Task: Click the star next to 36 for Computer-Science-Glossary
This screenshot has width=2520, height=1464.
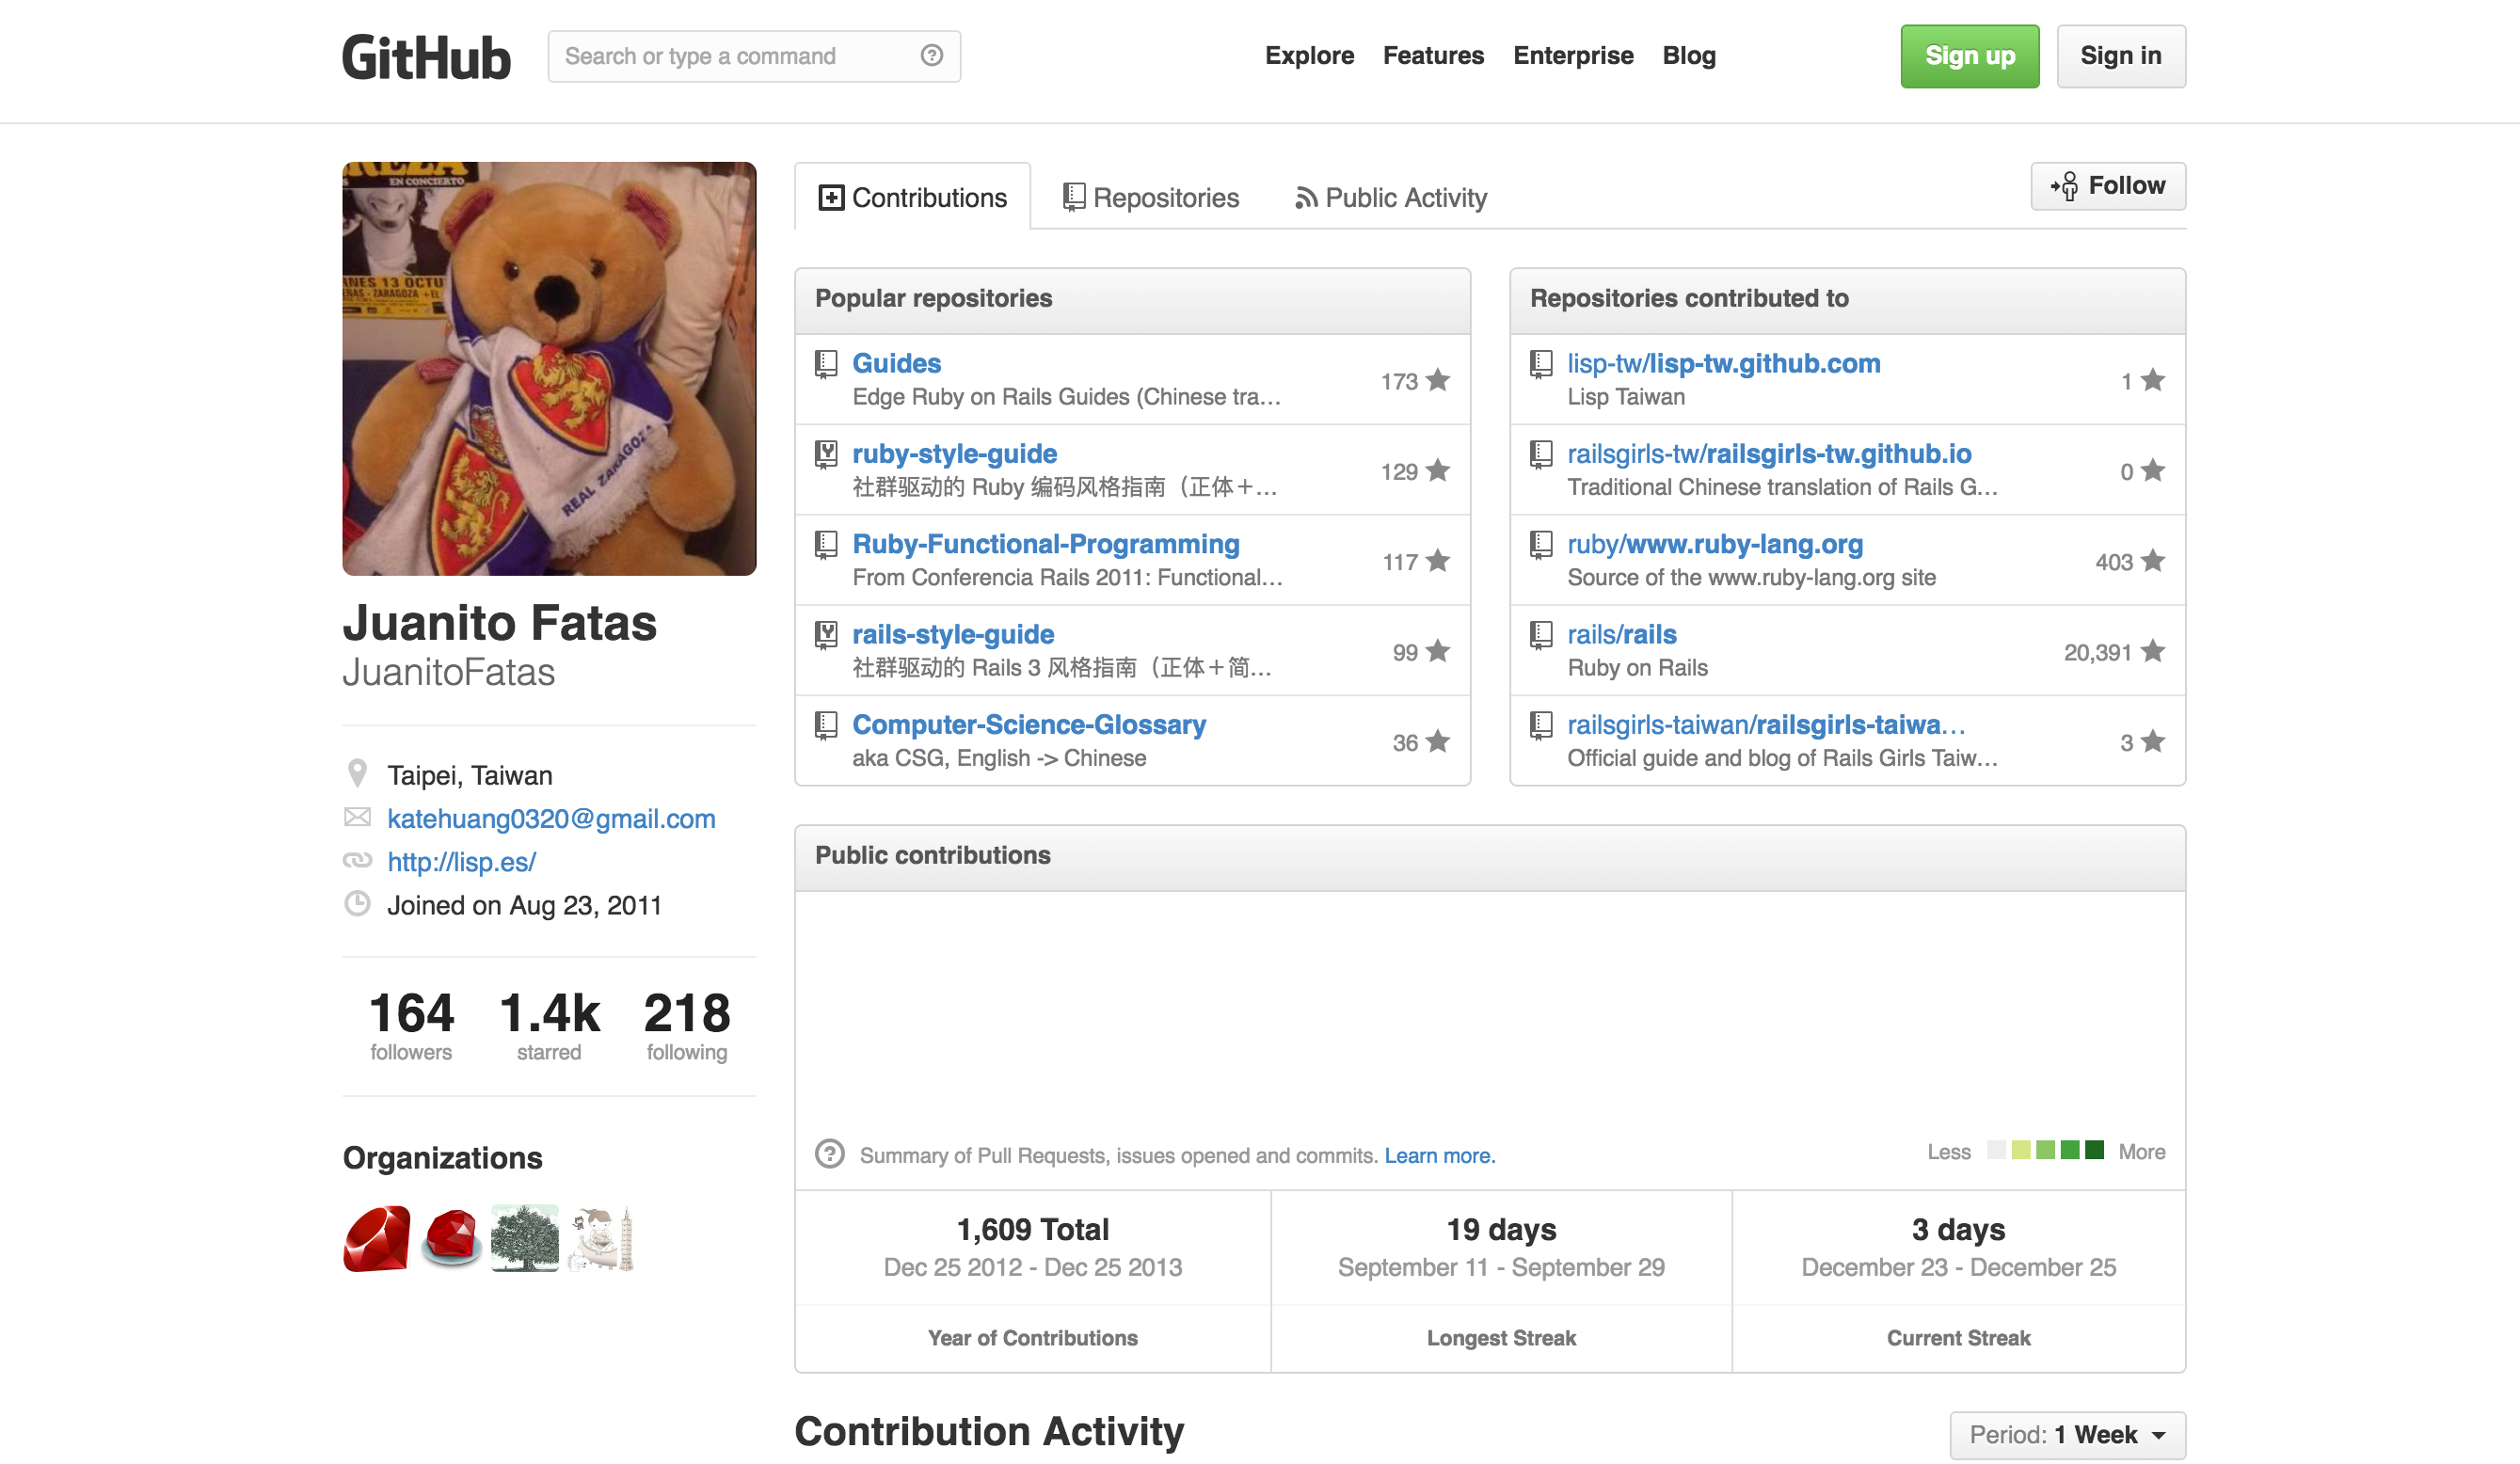Action: (1438, 741)
